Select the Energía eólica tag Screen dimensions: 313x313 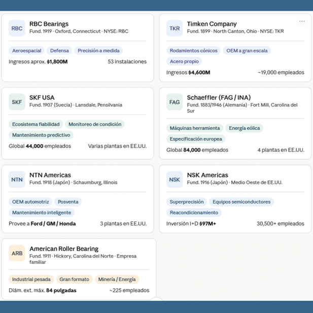click(x=244, y=128)
